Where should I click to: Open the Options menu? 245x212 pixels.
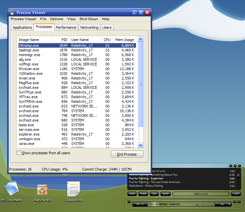[x=56, y=19]
